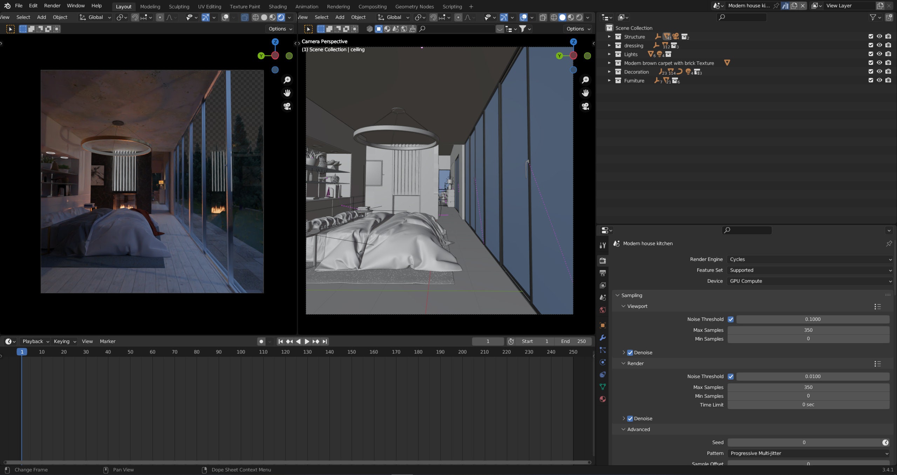This screenshot has width=897, height=475.
Task: Select the Modifier Properties wrench icon
Action: click(603, 337)
